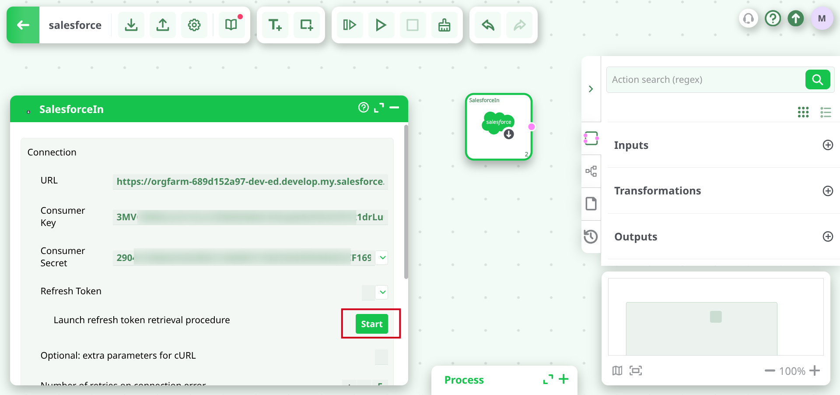Click the salesforce workflow name
This screenshot has height=395, width=840.
click(75, 25)
